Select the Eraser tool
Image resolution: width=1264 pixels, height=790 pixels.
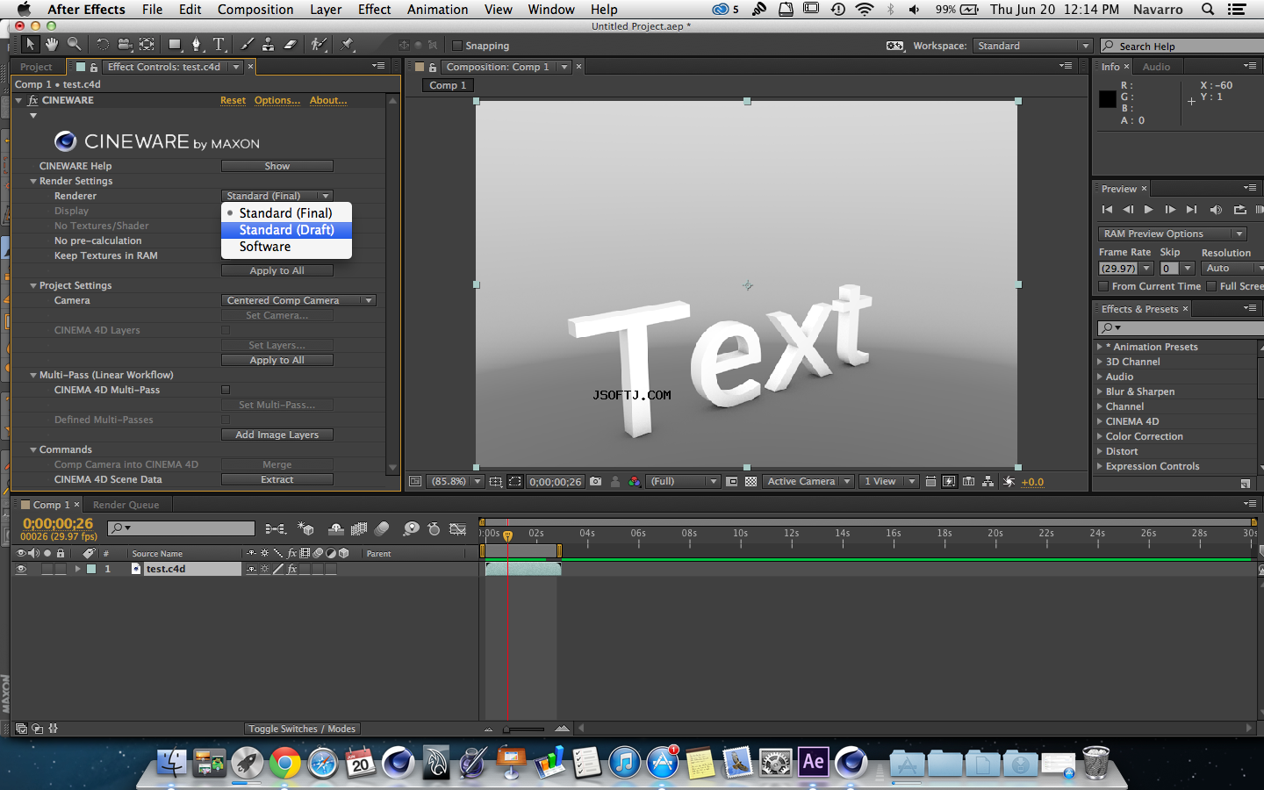[x=290, y=44]
